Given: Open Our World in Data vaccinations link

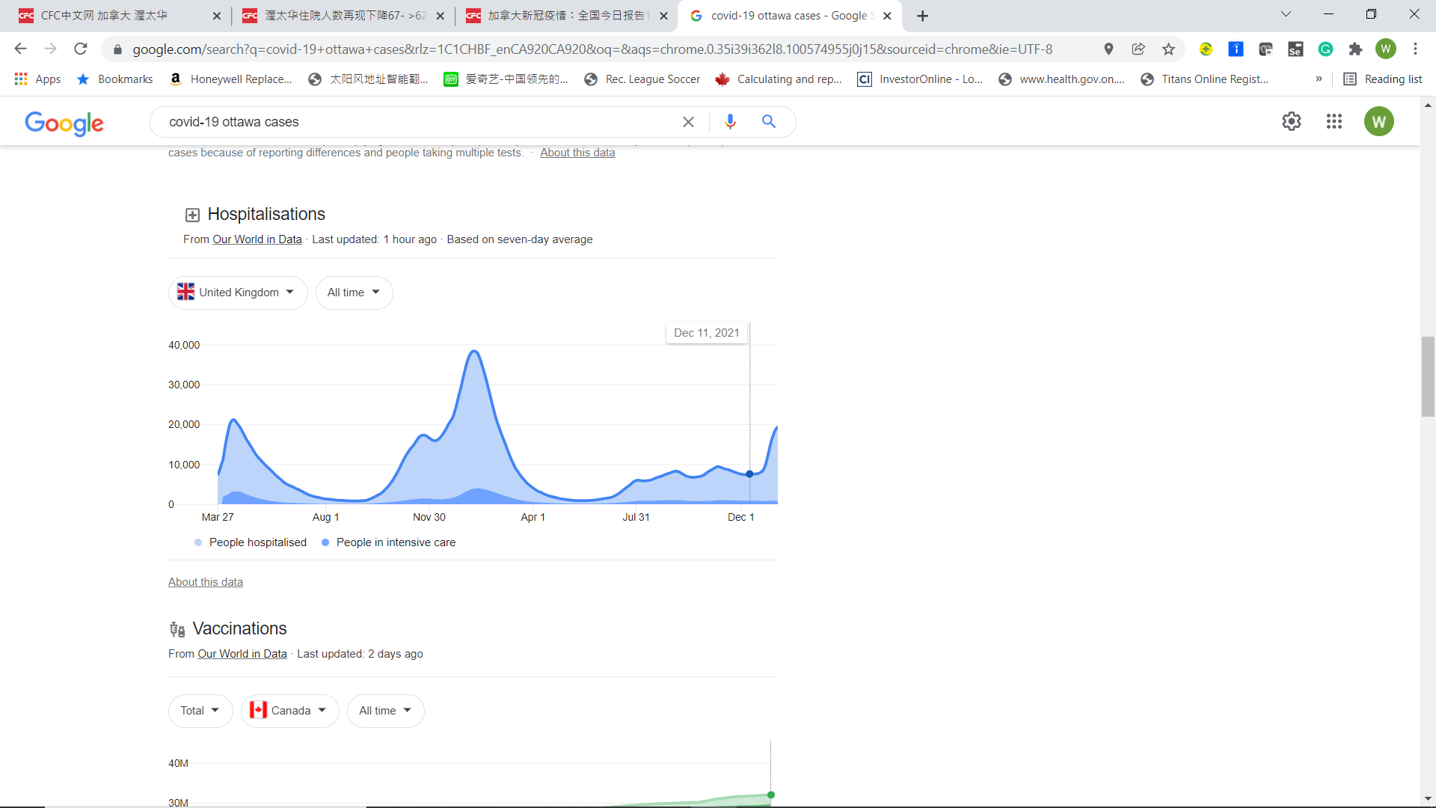Looking at the screenshot, I should [242, 654].
